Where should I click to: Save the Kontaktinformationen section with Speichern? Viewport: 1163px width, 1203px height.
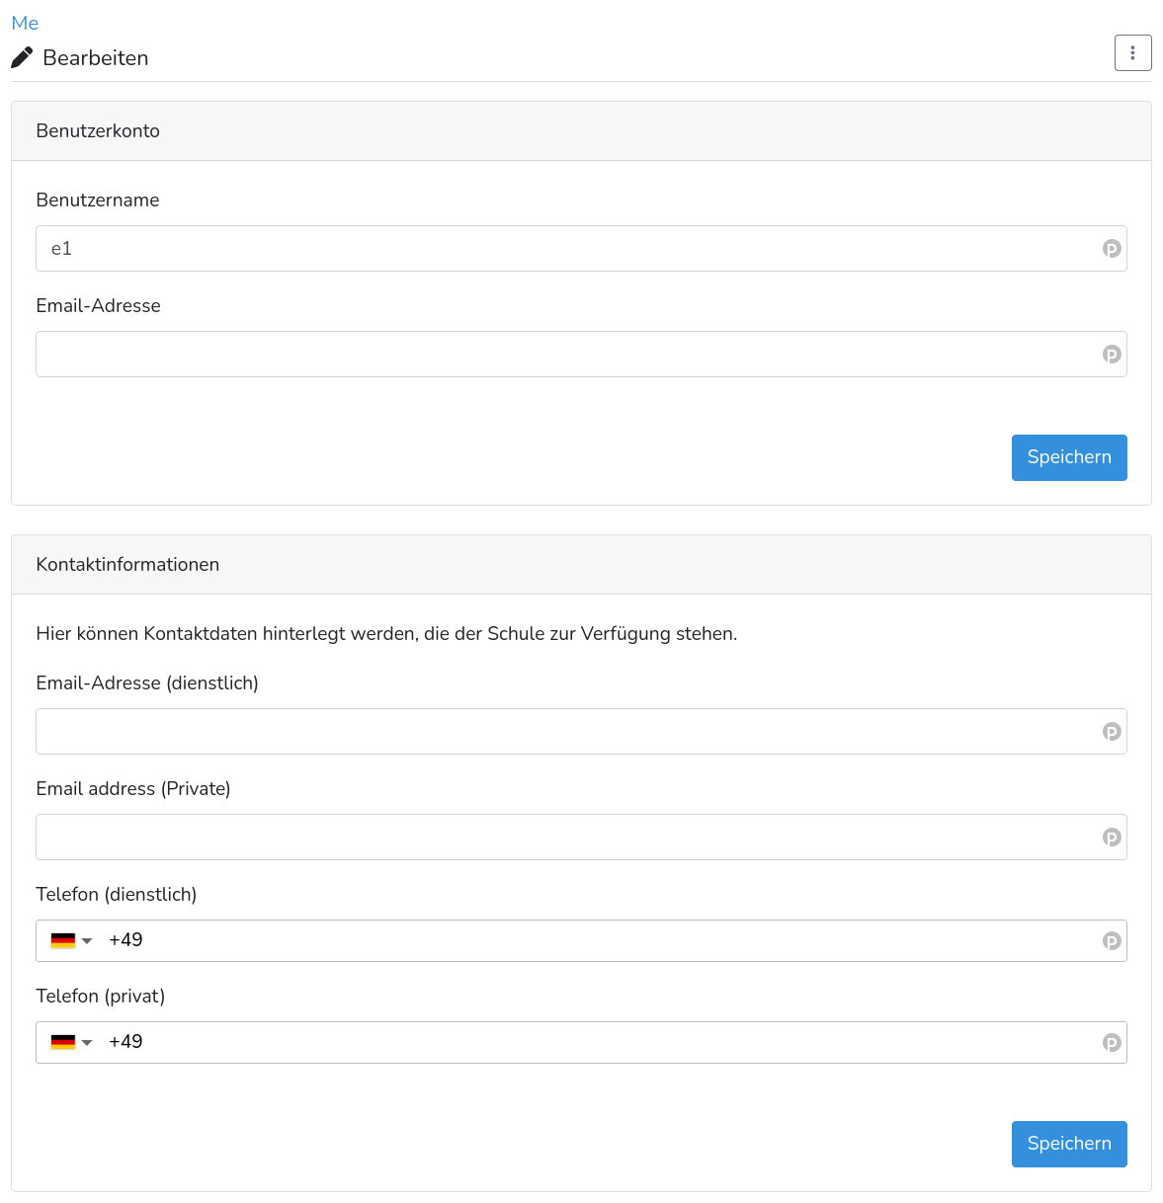[1069, 1144]
